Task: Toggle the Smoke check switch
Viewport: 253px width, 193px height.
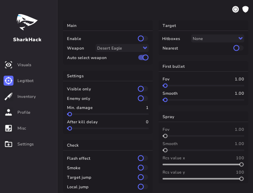Action: 143,168
